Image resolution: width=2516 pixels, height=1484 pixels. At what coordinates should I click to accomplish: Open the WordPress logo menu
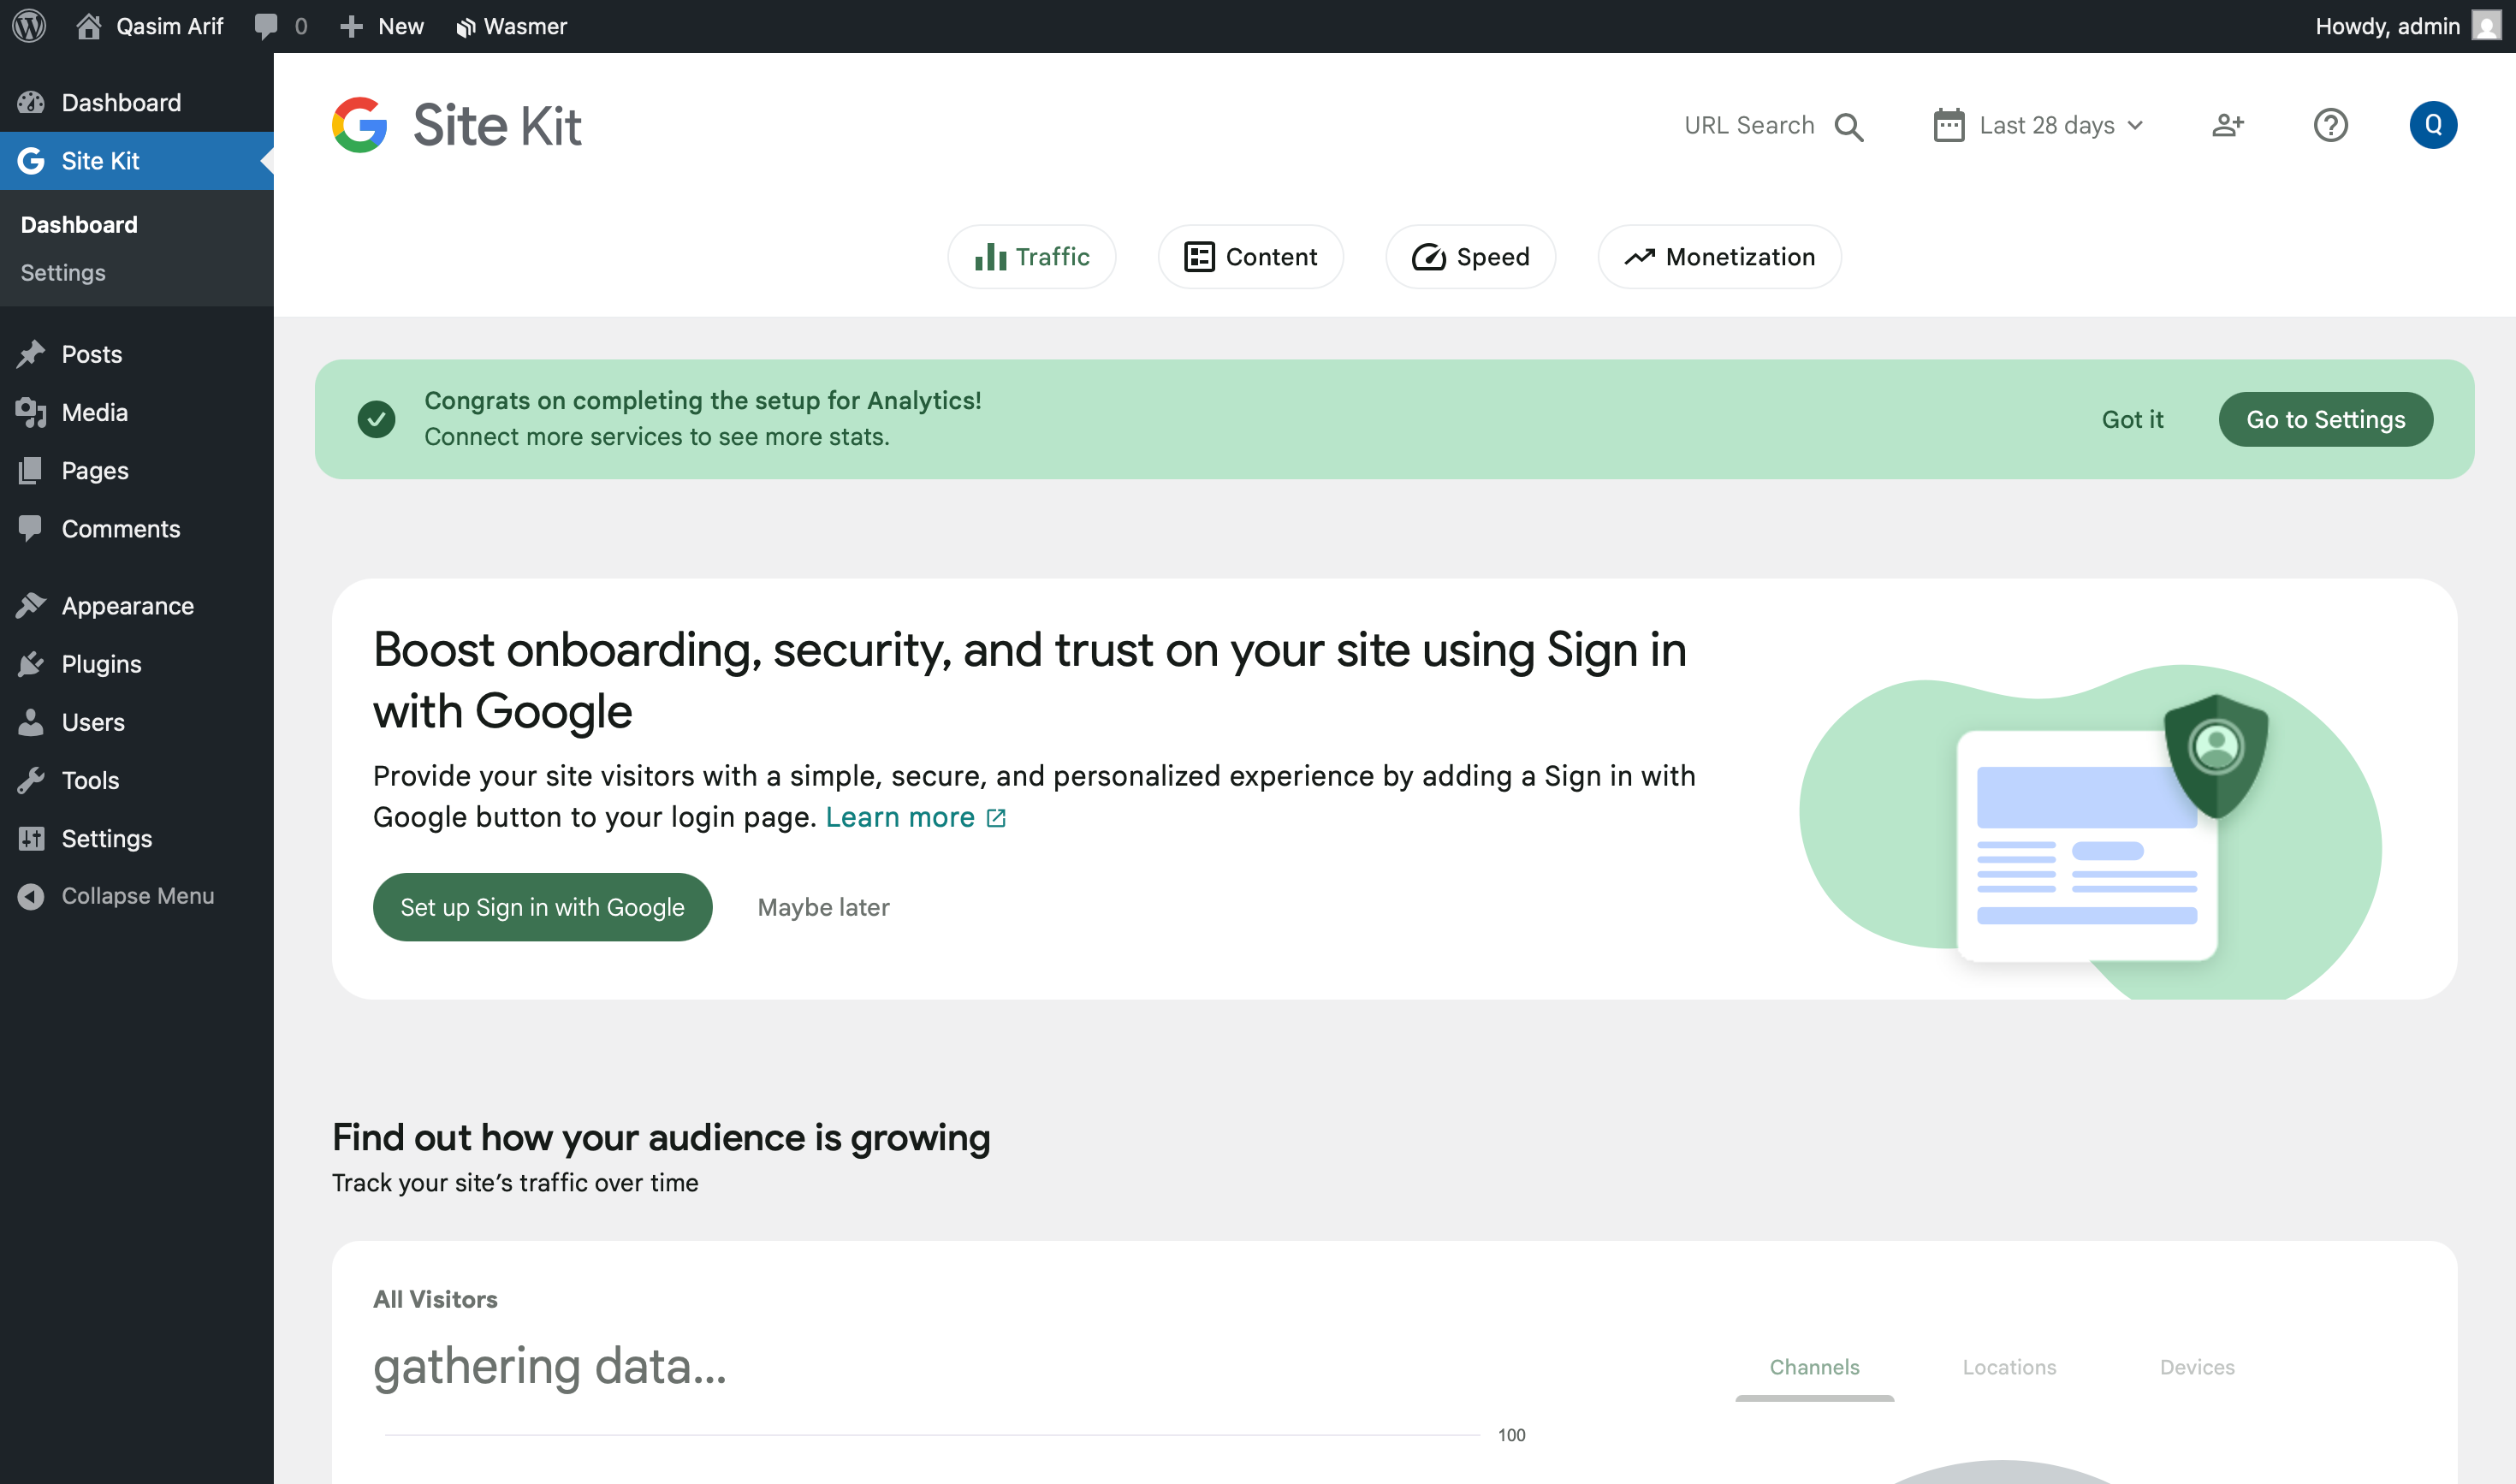point(29,26)
